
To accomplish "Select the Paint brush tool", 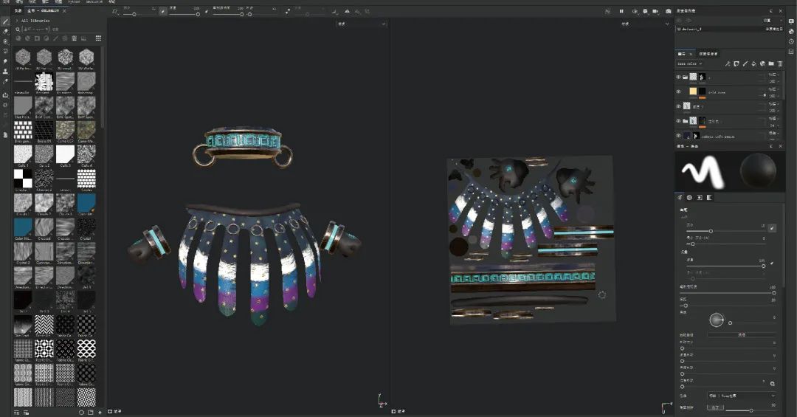I will click(6, 21).
